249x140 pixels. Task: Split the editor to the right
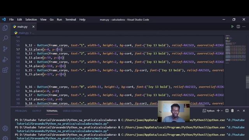[x=238, y=26]
